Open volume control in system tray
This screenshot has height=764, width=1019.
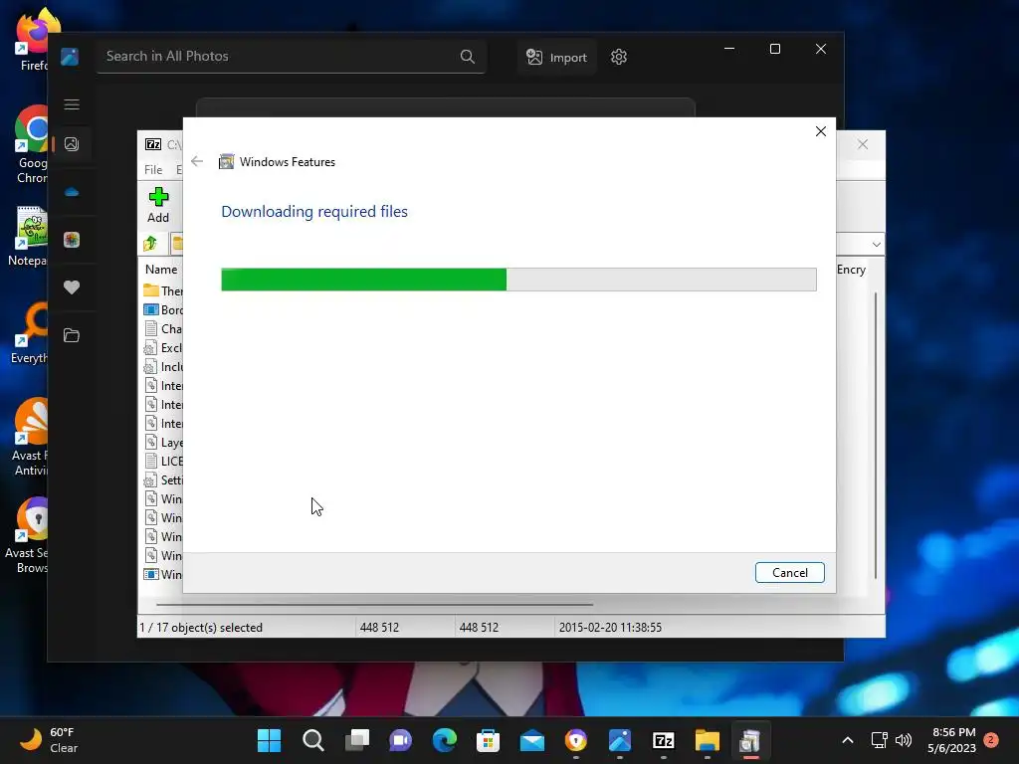coord(904,740)
